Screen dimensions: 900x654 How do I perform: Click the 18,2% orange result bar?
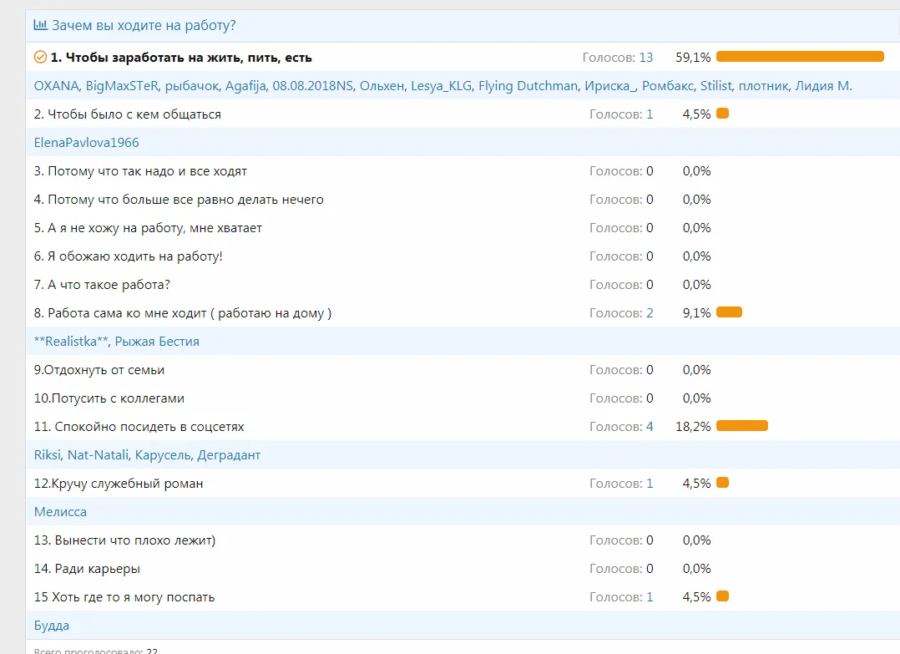coord(741,426)
